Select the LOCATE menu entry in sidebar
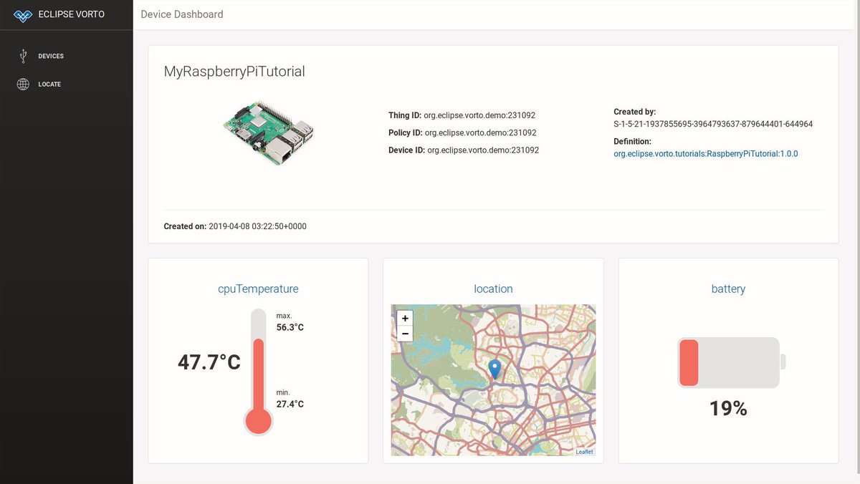 pos(49,84)
